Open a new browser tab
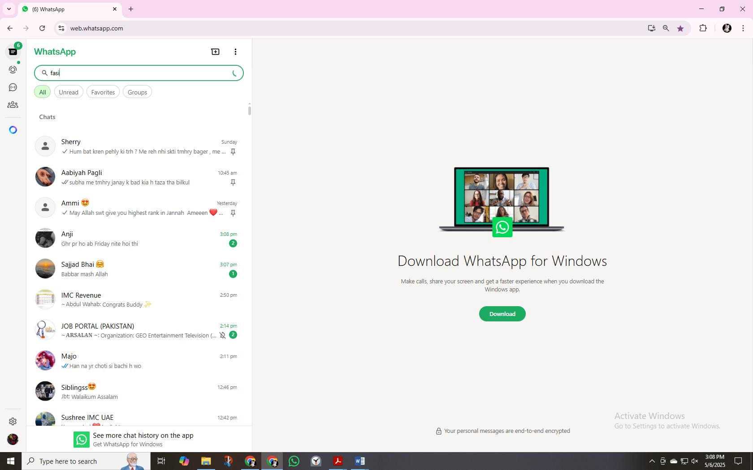The width and height of the screenshot is (753, 470). click(x=131, y=9)
